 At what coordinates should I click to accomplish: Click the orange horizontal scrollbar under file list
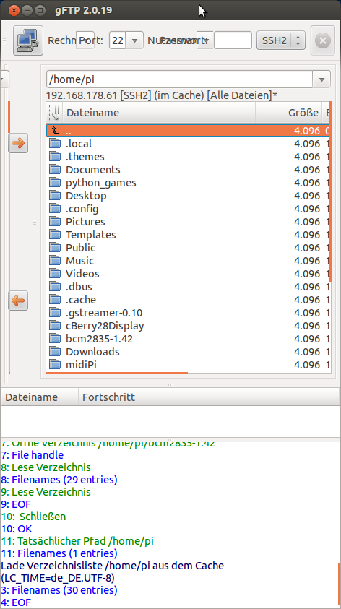click(116, 373)
